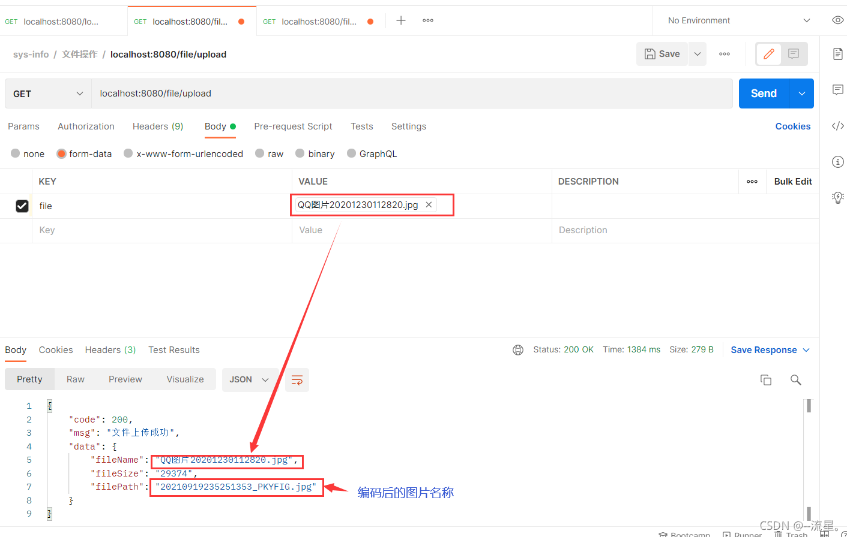
Task: Click Bulk Edit
Action: tap(793, 182)
